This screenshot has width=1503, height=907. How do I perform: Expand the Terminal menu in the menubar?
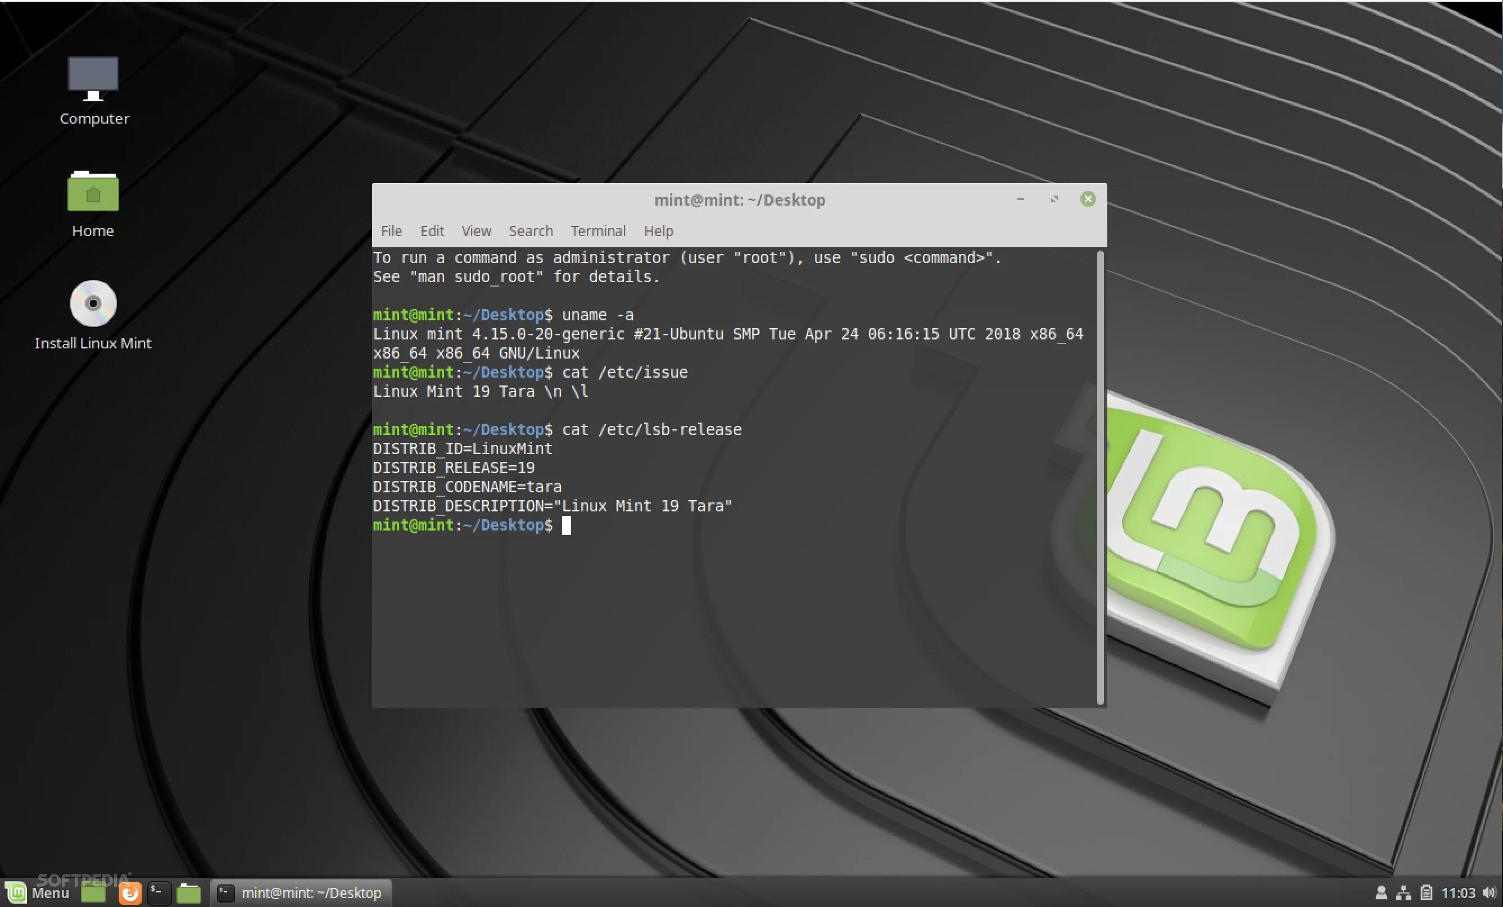[x=598, y=231]
